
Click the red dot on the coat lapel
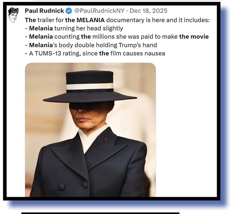point(106,139)
